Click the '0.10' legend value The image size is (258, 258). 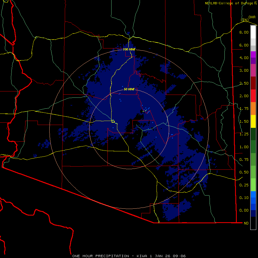click(x=244, y=198)
